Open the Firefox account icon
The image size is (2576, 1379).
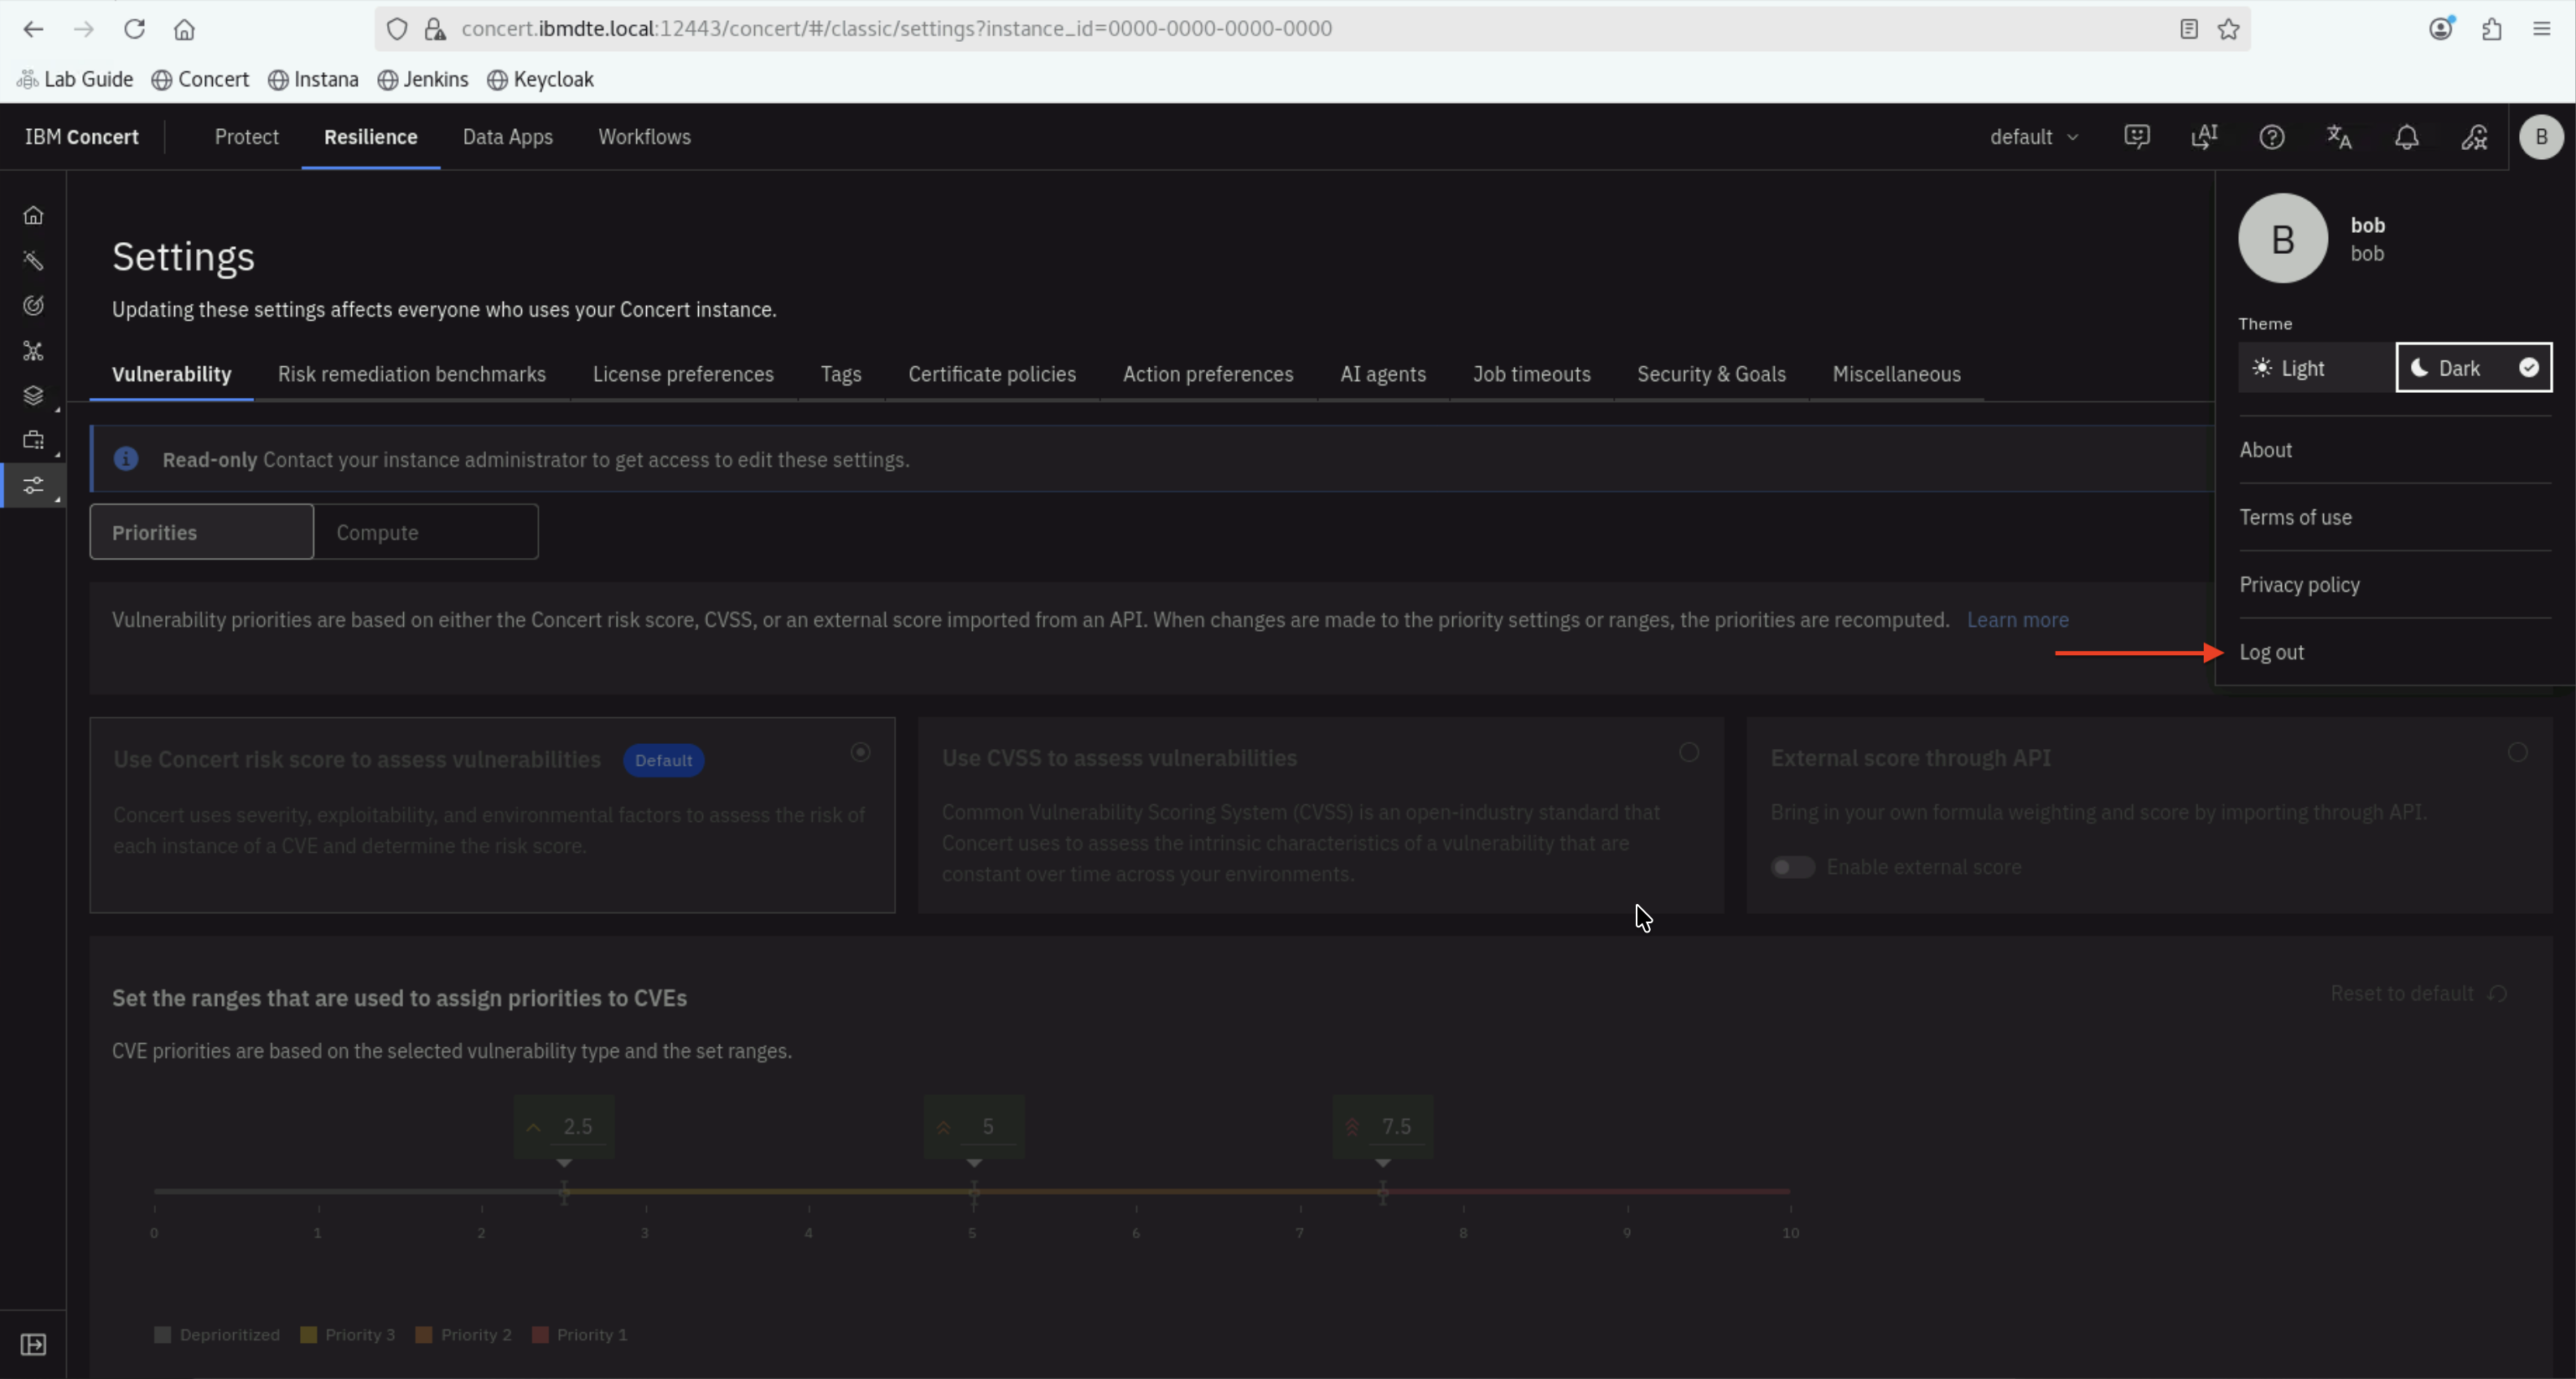coord(2441,29)
